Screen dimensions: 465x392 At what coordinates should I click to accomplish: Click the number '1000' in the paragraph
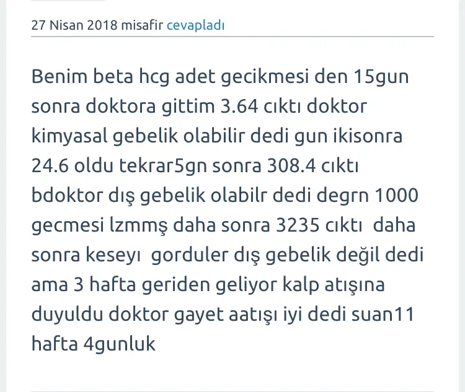397,195
